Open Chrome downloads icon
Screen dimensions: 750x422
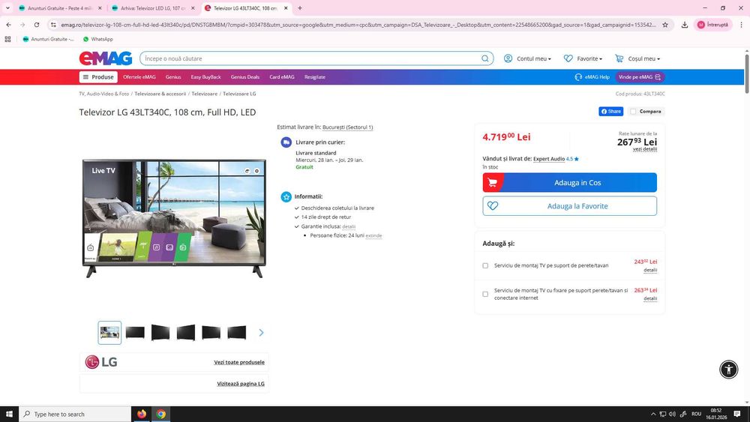(x=685, y=25)
